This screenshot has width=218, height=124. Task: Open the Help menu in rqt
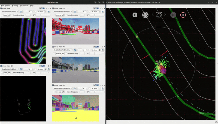click(32, 5)
